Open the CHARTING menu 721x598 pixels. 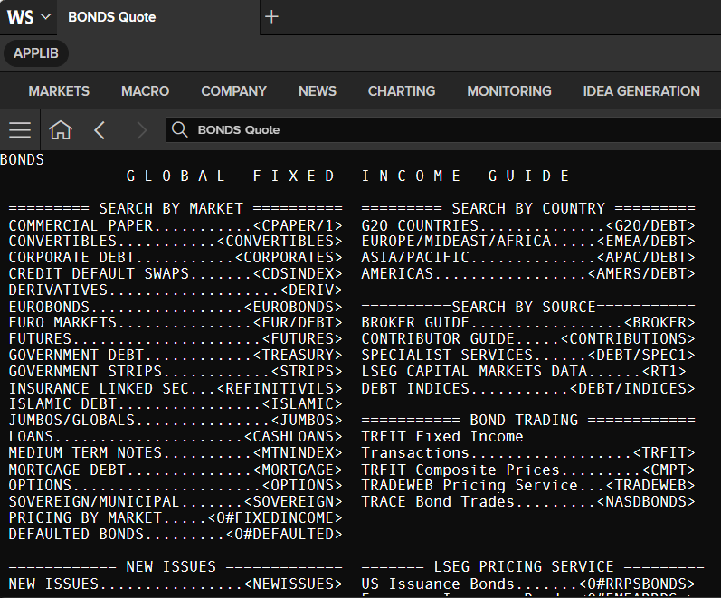tap(402, 91)
